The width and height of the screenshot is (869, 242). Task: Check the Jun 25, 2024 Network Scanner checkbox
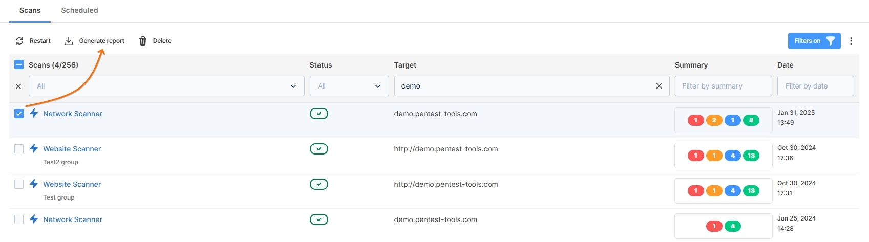[19, 219]
